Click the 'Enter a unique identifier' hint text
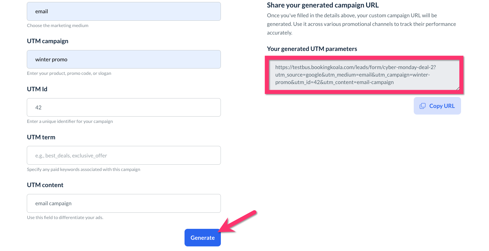Viewport: 489px width, 251px height. click(70, 121)
